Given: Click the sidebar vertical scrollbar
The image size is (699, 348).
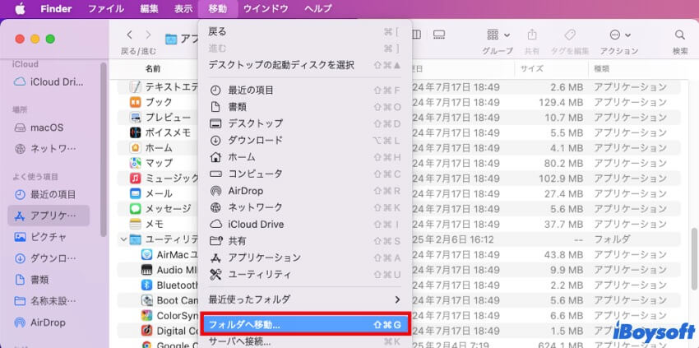Looking at the screenshot, I should 103,148.
